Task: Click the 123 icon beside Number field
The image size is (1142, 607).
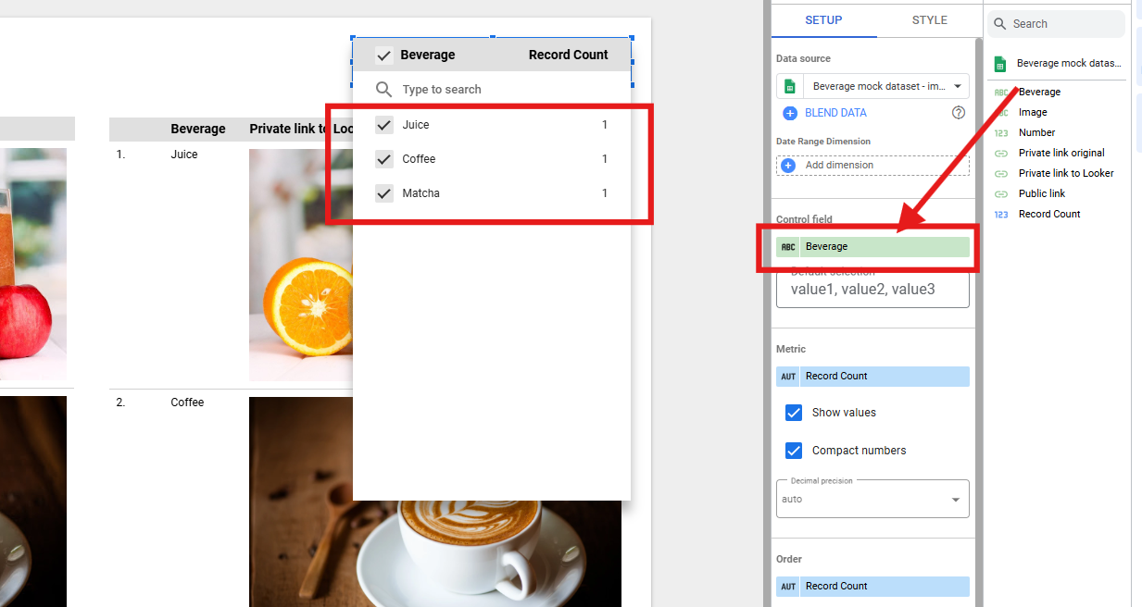Action: 1000,132
